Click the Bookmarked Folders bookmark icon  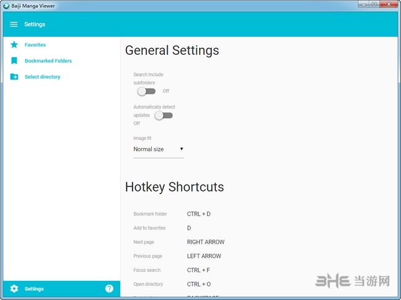14,61
